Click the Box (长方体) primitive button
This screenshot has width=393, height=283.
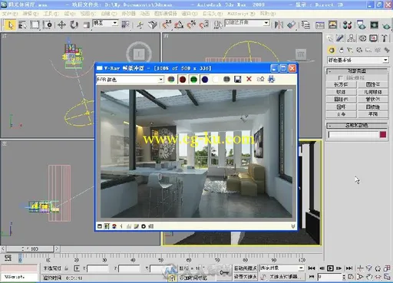(x=341, y=84)
